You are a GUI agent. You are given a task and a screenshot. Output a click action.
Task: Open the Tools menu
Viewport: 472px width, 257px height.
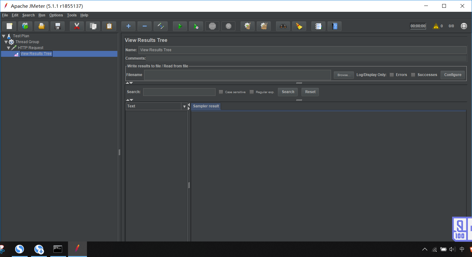tap(72, 15)
